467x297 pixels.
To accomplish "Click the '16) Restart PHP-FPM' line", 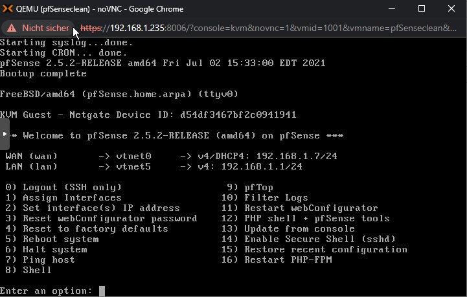I will (x=277, y=260).
